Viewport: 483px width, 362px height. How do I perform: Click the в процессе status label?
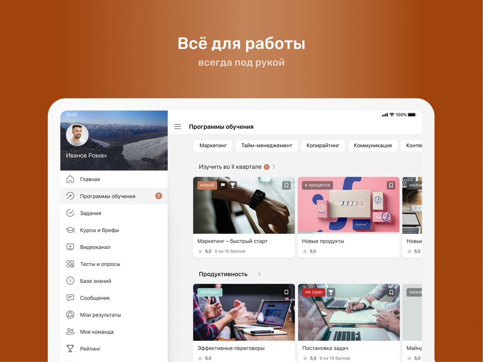point(317,185)
